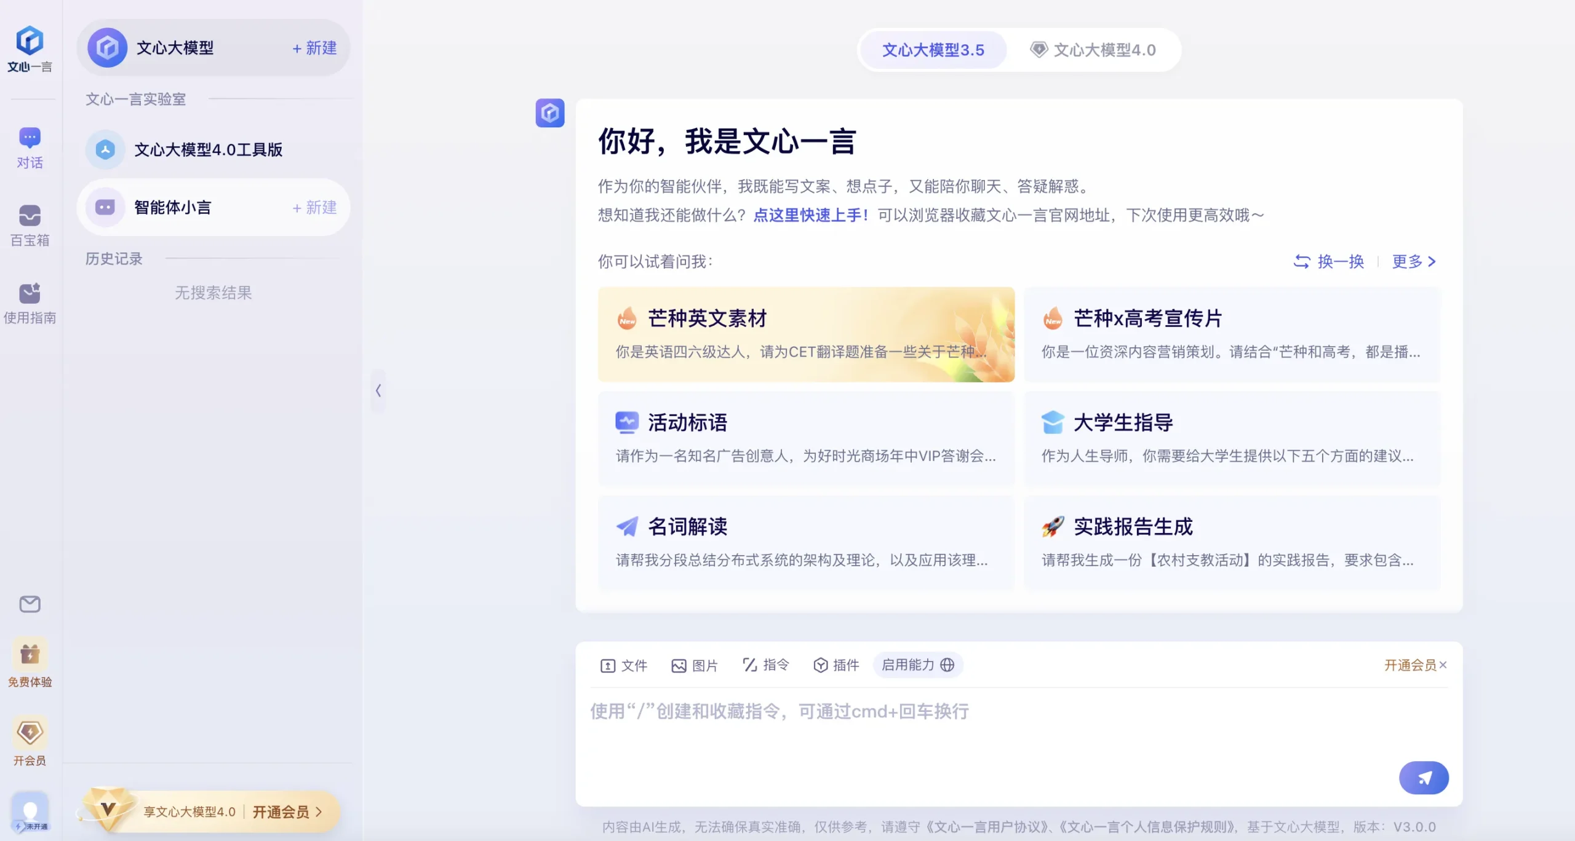
Task: Open the 插件 plugins tool
Action: [835, 665]
